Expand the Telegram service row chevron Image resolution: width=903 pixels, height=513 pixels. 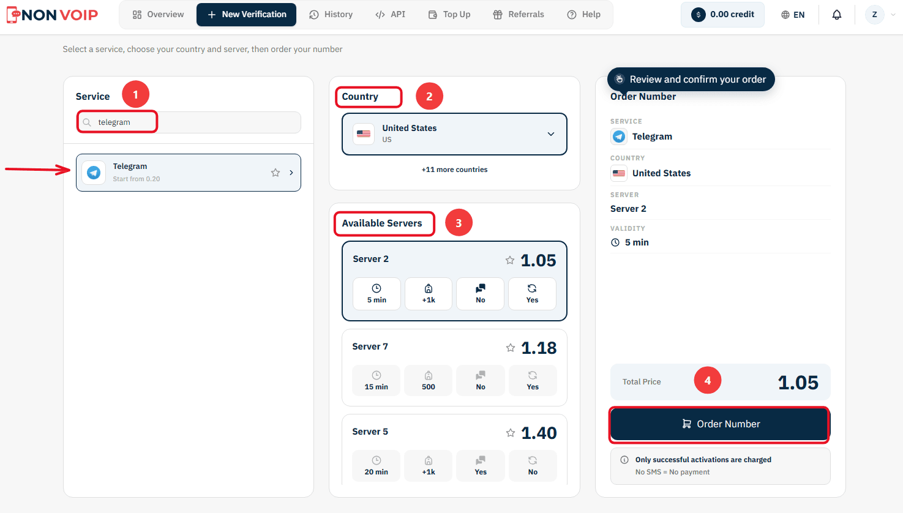(x=291, y=173)
